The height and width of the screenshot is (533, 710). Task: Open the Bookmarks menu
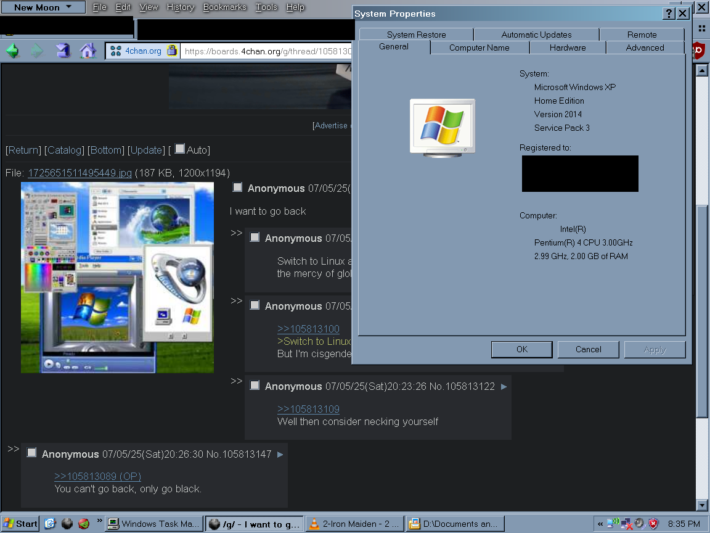224,7
